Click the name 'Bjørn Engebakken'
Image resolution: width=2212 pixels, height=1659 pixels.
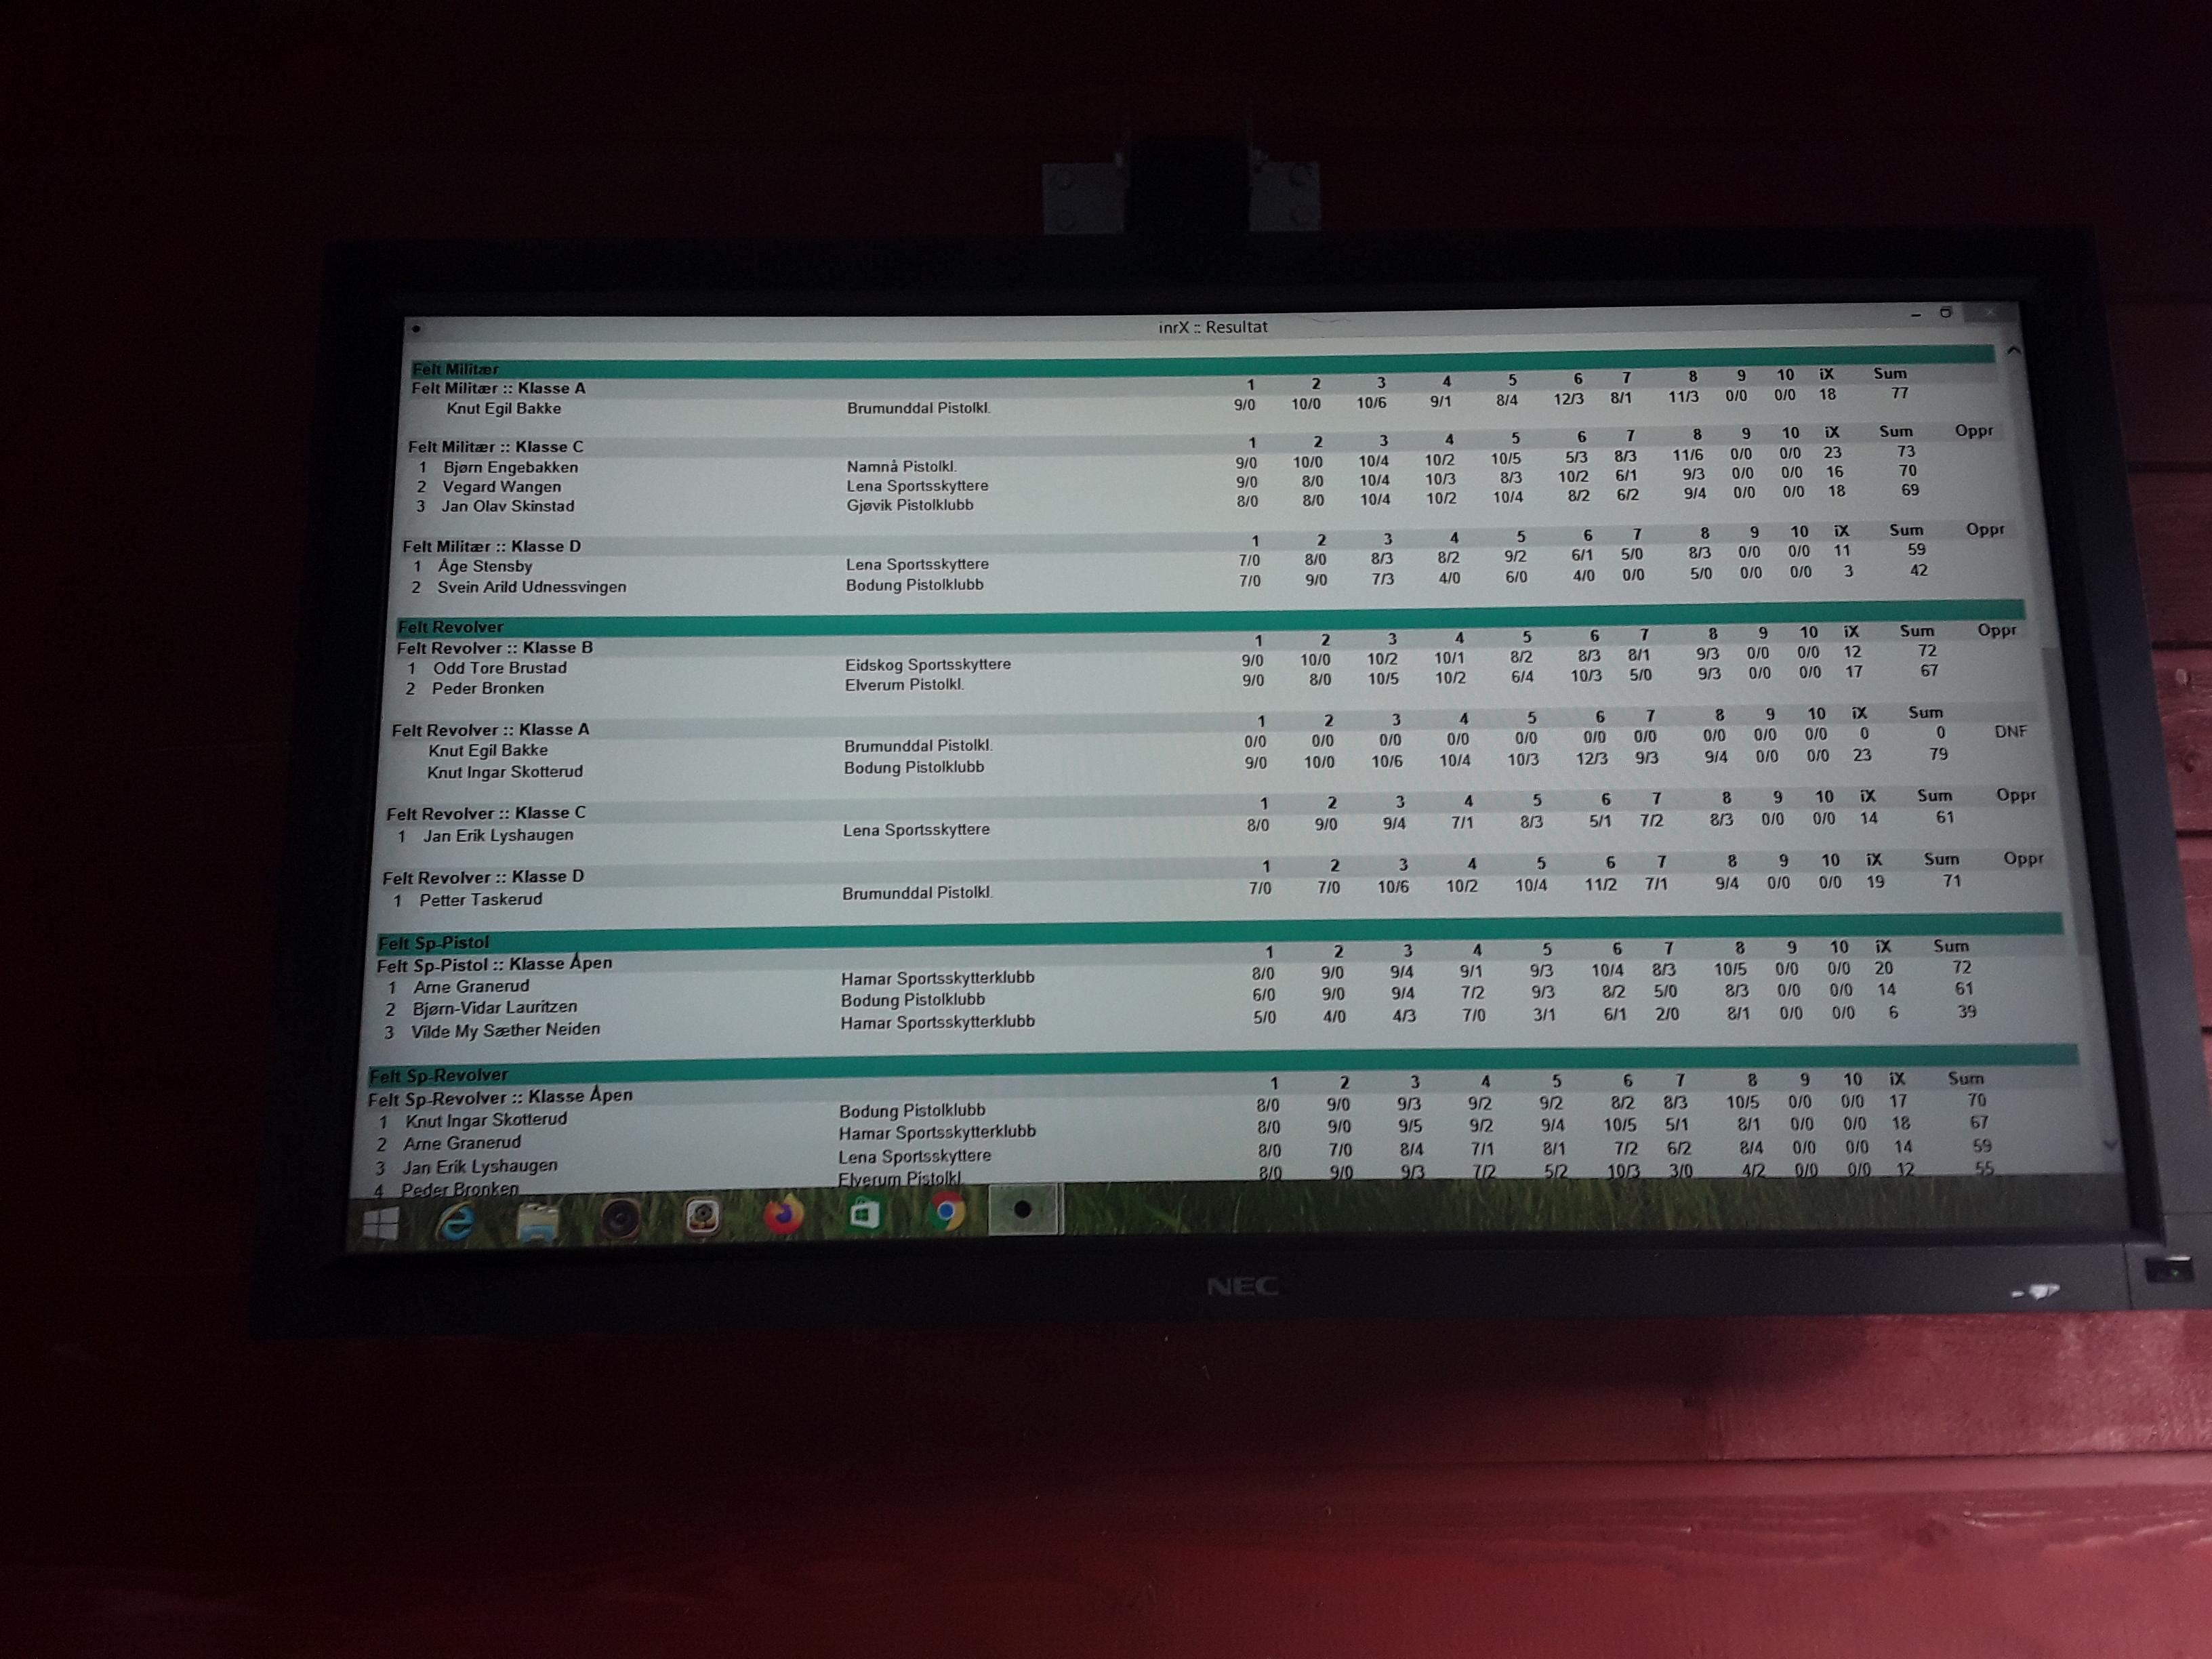[510, 467]
